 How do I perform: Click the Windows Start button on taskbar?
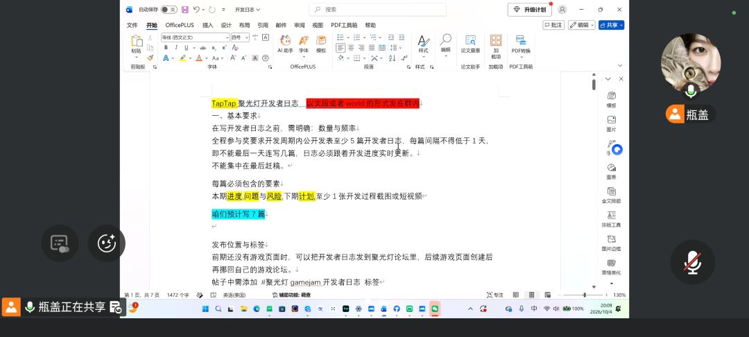[205, 309]
